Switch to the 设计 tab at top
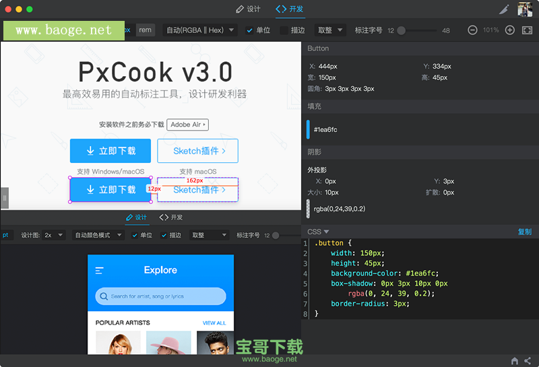This screenshot has height=367, width=539. (x=248, y=9)
